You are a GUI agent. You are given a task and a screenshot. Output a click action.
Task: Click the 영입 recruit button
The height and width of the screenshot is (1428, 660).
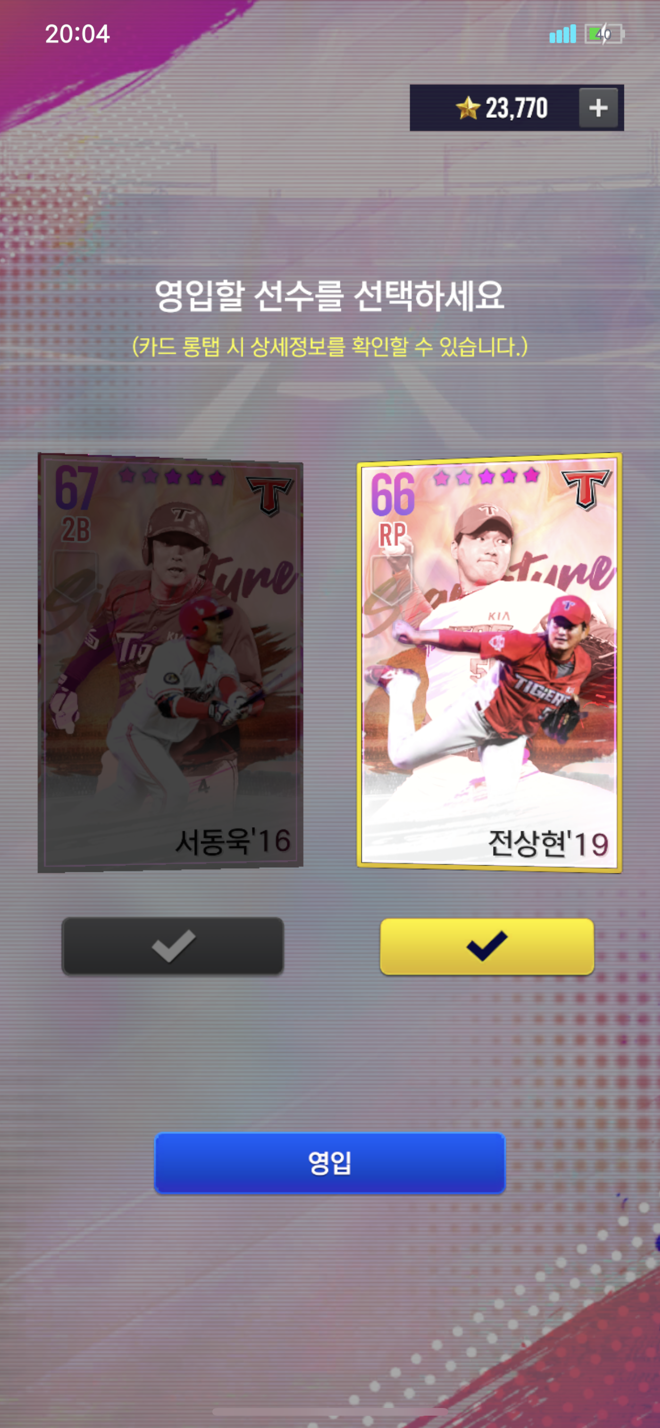pos(329,1162)
